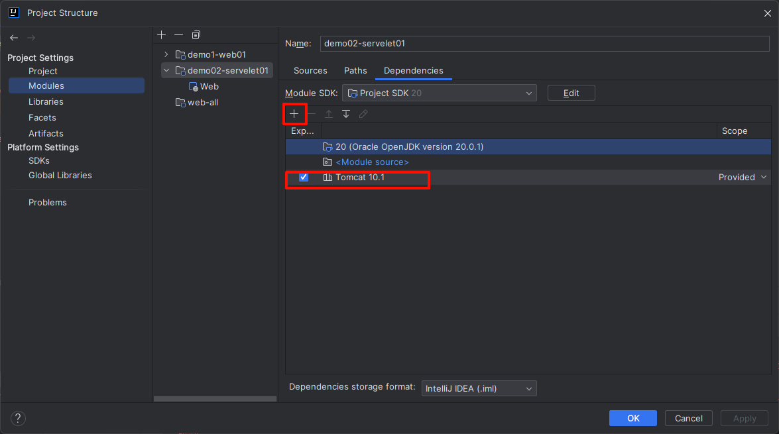Open Global Libraries in the sidebar
Screen dimensions: 779x434
60,176
